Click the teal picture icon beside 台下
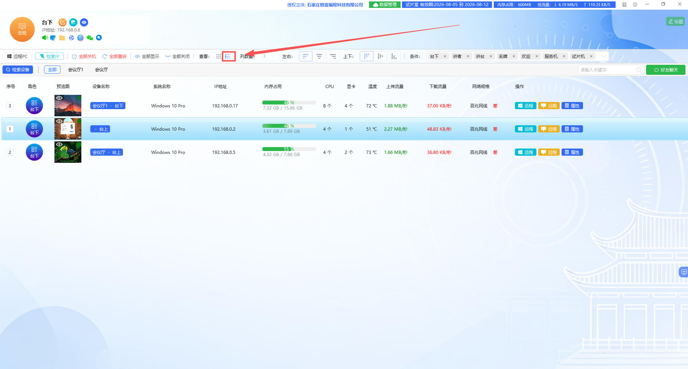The width and height of the screenshot is (688, 369). 73,22
